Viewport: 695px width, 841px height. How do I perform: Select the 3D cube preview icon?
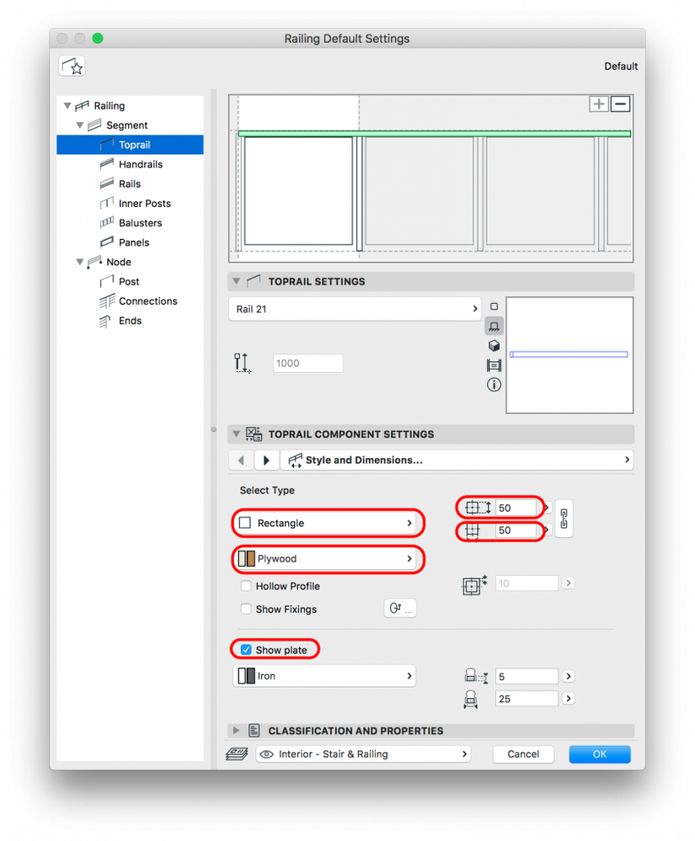click(494, 345)
